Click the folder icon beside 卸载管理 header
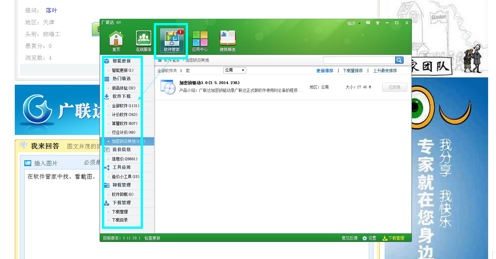Screen dimensions: 496x259 107,185
